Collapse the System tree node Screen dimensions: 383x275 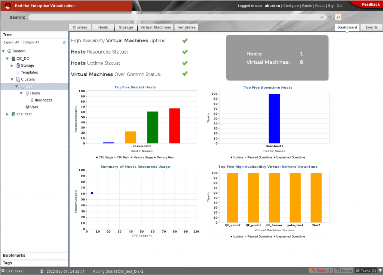tap(3, 51)
